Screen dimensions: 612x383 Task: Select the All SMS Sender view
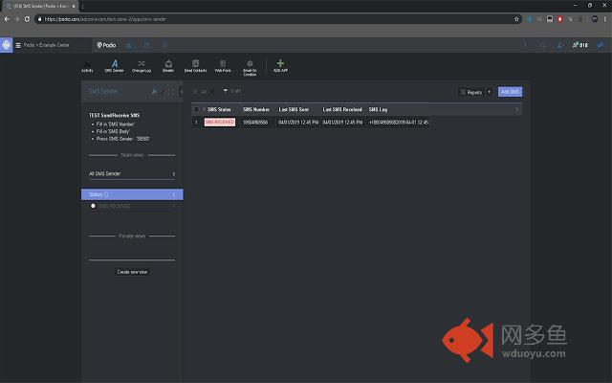point(131,174)
